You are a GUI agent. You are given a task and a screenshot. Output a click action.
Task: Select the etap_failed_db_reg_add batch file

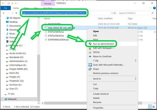[61, 28]
